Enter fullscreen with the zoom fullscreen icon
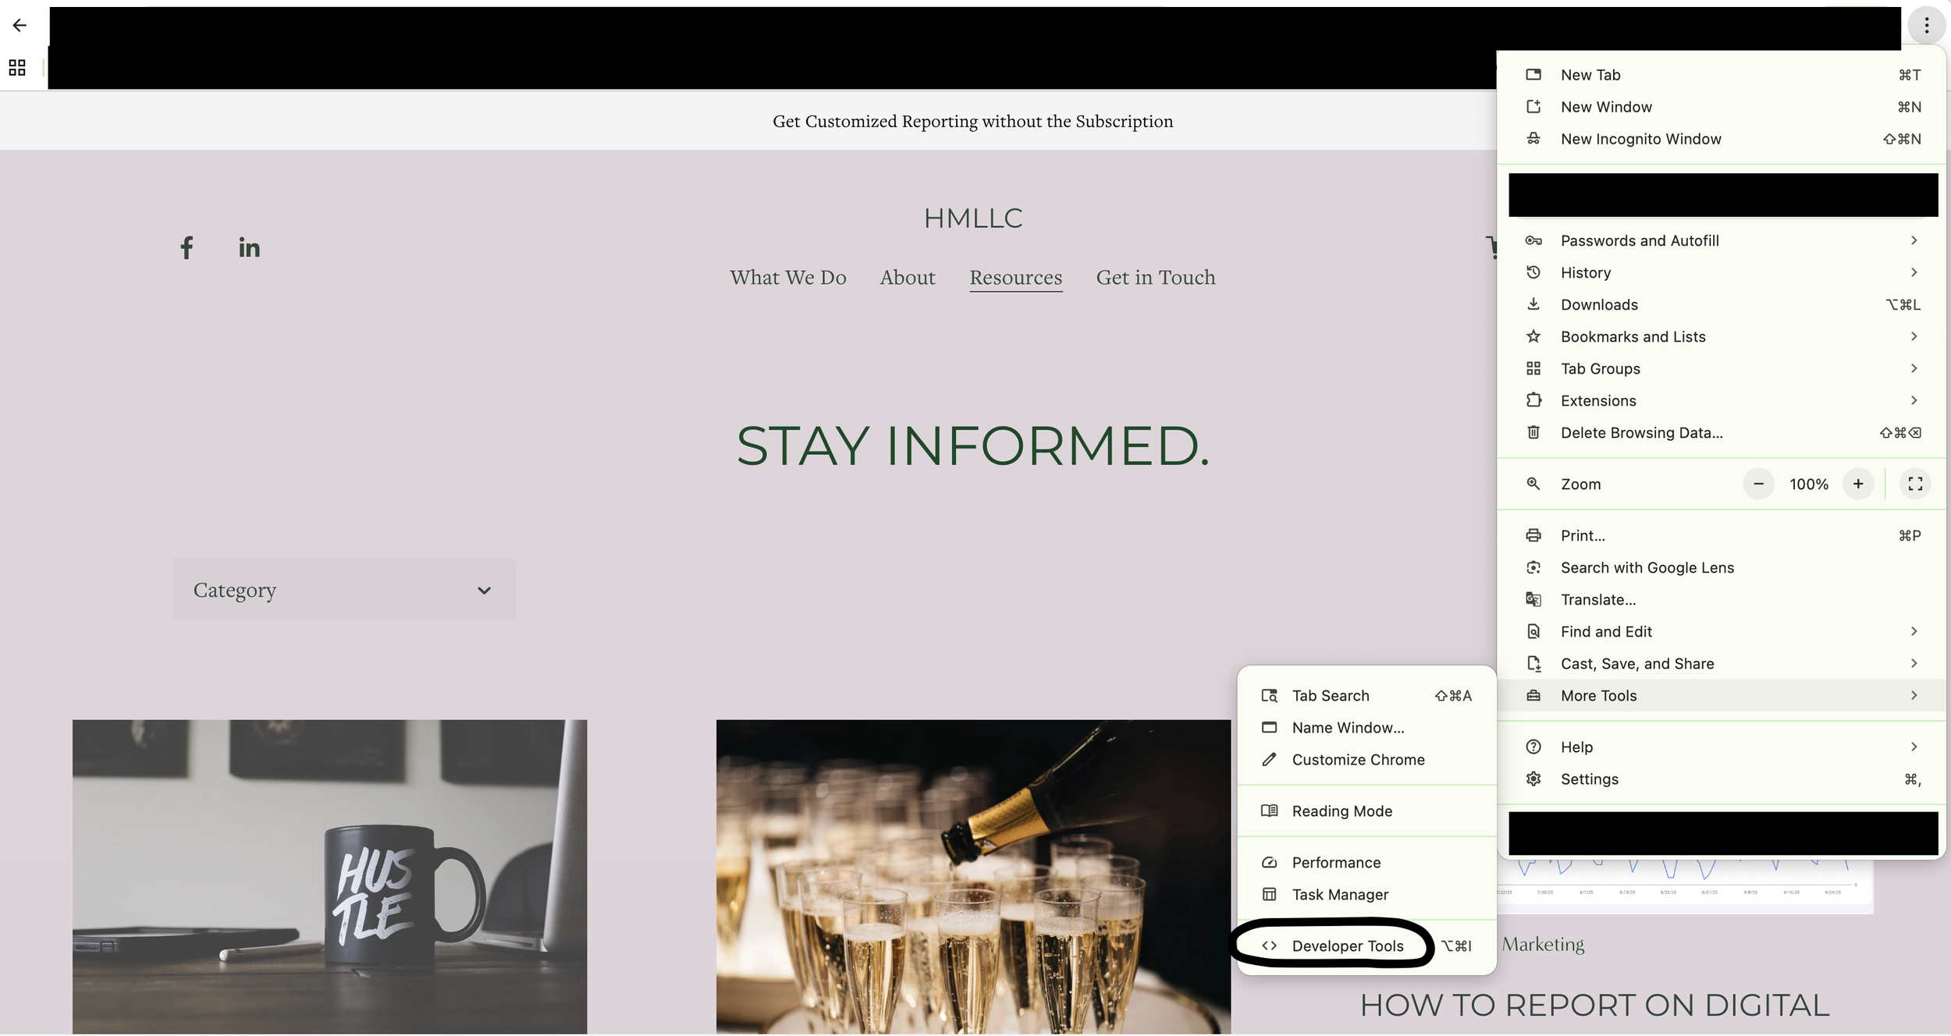1951x1036 pixels. (x=1914, y=484)
